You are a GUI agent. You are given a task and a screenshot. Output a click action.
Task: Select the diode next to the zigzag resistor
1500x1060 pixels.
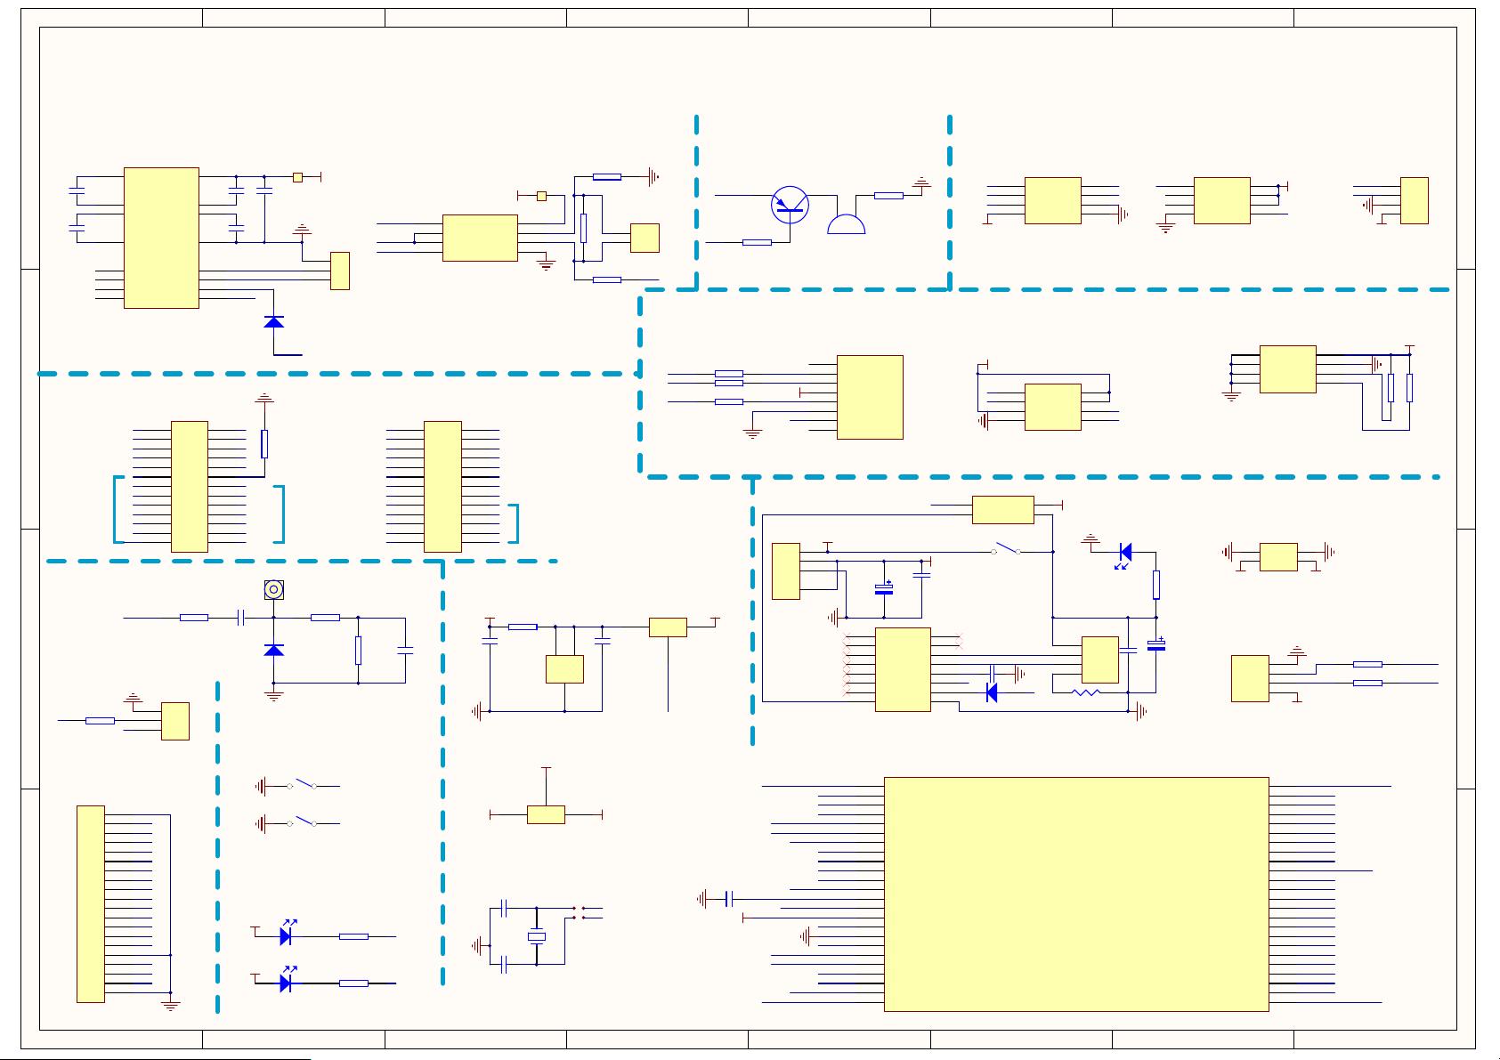(992, 692)
